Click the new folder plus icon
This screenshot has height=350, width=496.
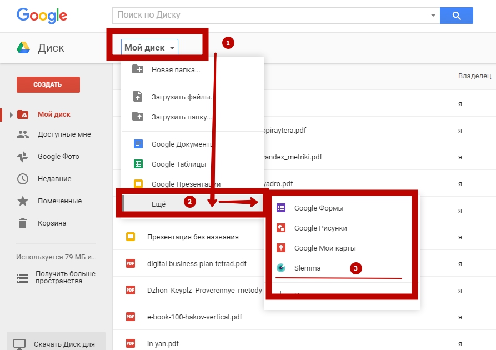click(138, 69)
